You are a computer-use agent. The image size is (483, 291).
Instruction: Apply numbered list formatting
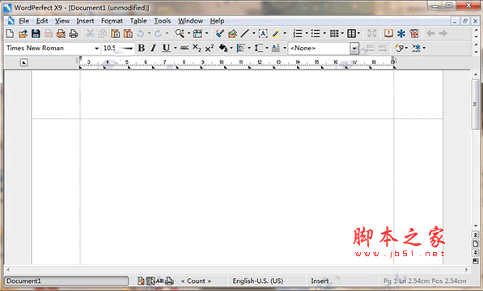coord(297,33)
